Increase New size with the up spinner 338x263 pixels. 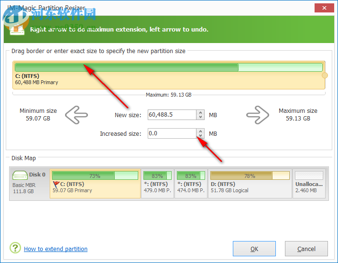coord(200,112)
